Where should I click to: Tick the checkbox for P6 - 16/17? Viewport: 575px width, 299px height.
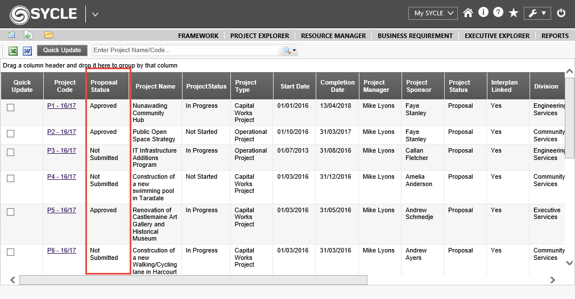click(x=11, y=252)
